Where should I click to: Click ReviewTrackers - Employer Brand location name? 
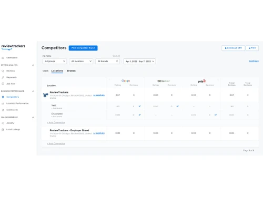point(69,130)
